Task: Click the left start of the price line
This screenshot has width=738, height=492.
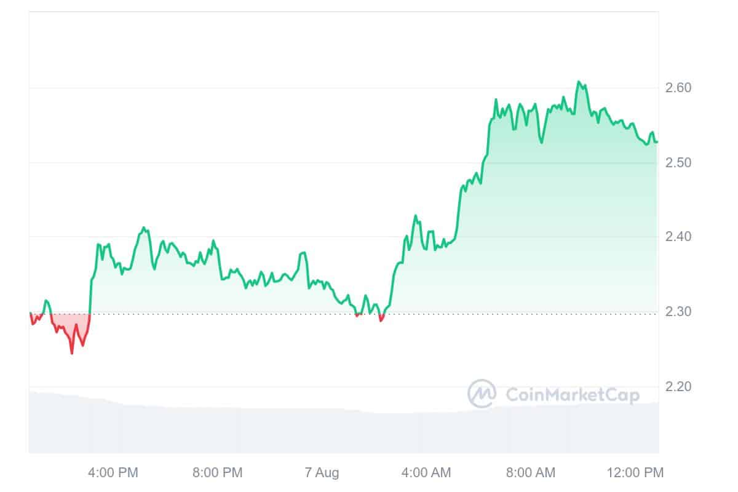Action: point(30,314)
